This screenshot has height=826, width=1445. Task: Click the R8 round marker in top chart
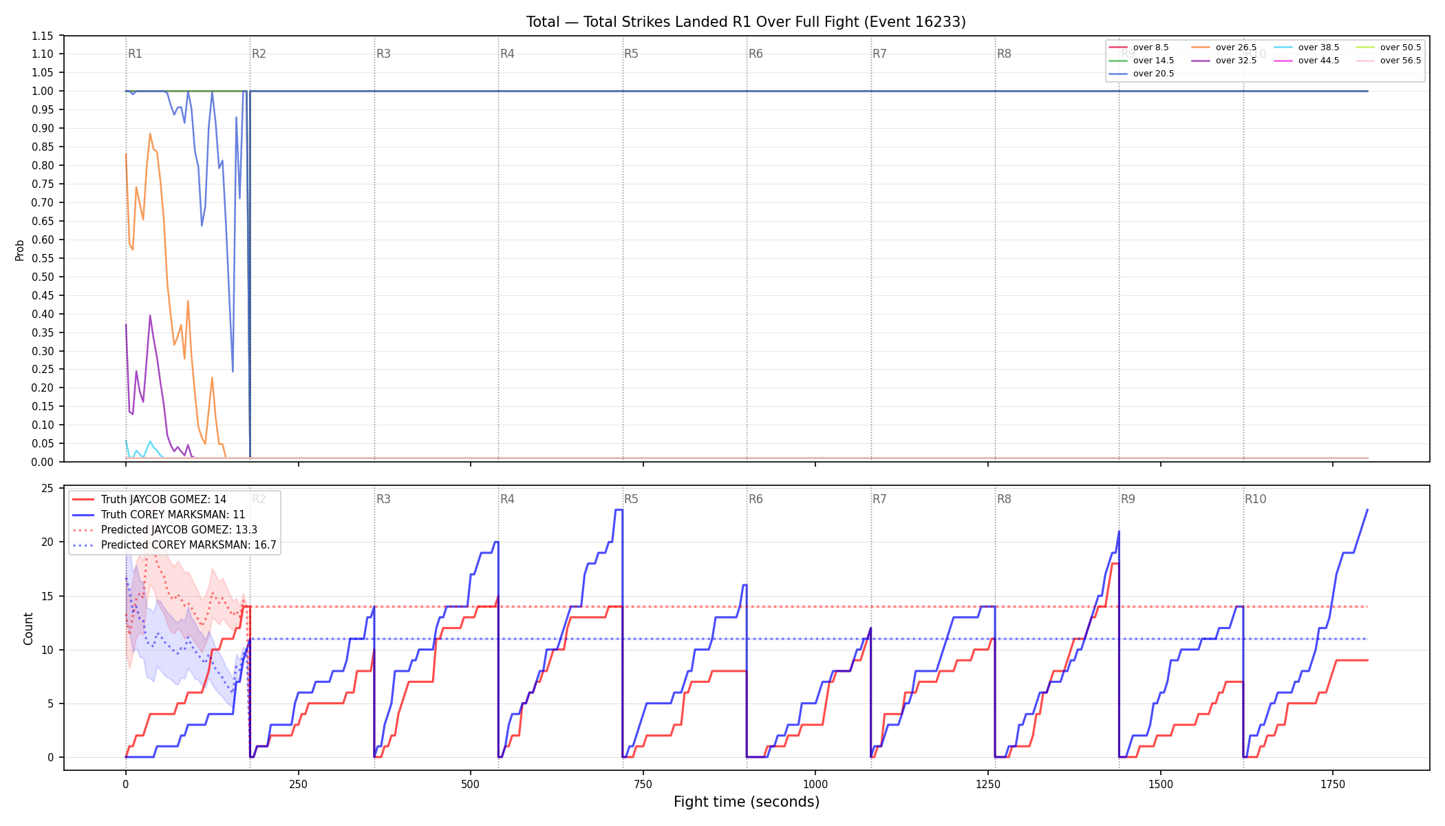(1004, 54)
